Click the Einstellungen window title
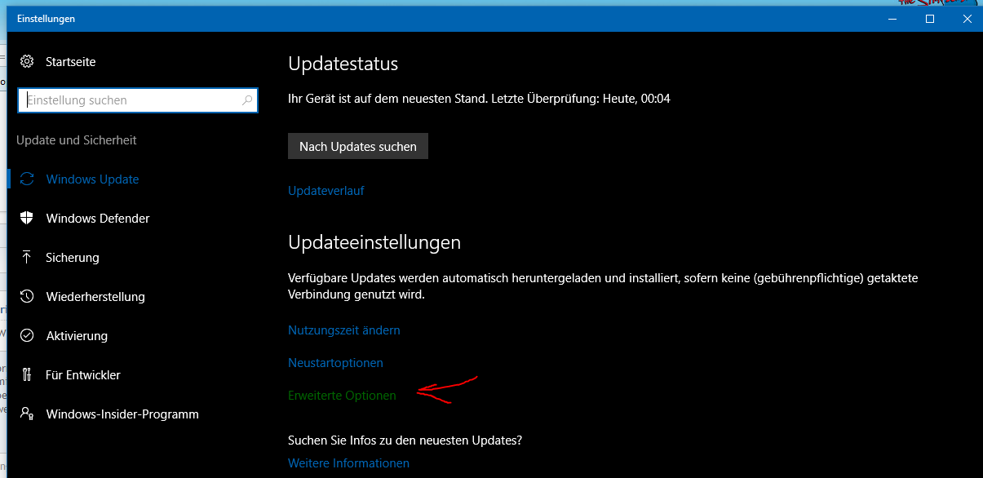The image size is (983, 478). [x=46, y=19]
